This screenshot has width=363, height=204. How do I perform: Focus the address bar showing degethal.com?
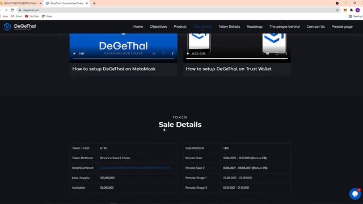click(x=176, y=10)
